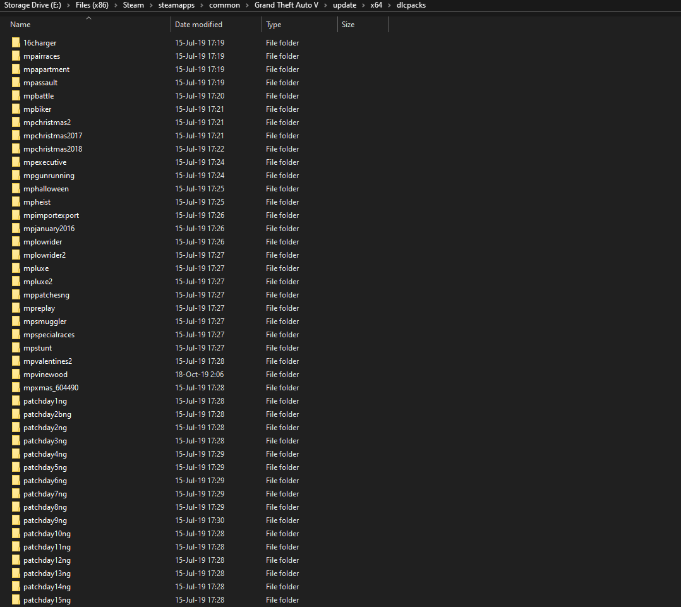The height and width of the screenshot is (607, 681).
Task: Click the mpapartment folder icon
Action: [16, 69]
